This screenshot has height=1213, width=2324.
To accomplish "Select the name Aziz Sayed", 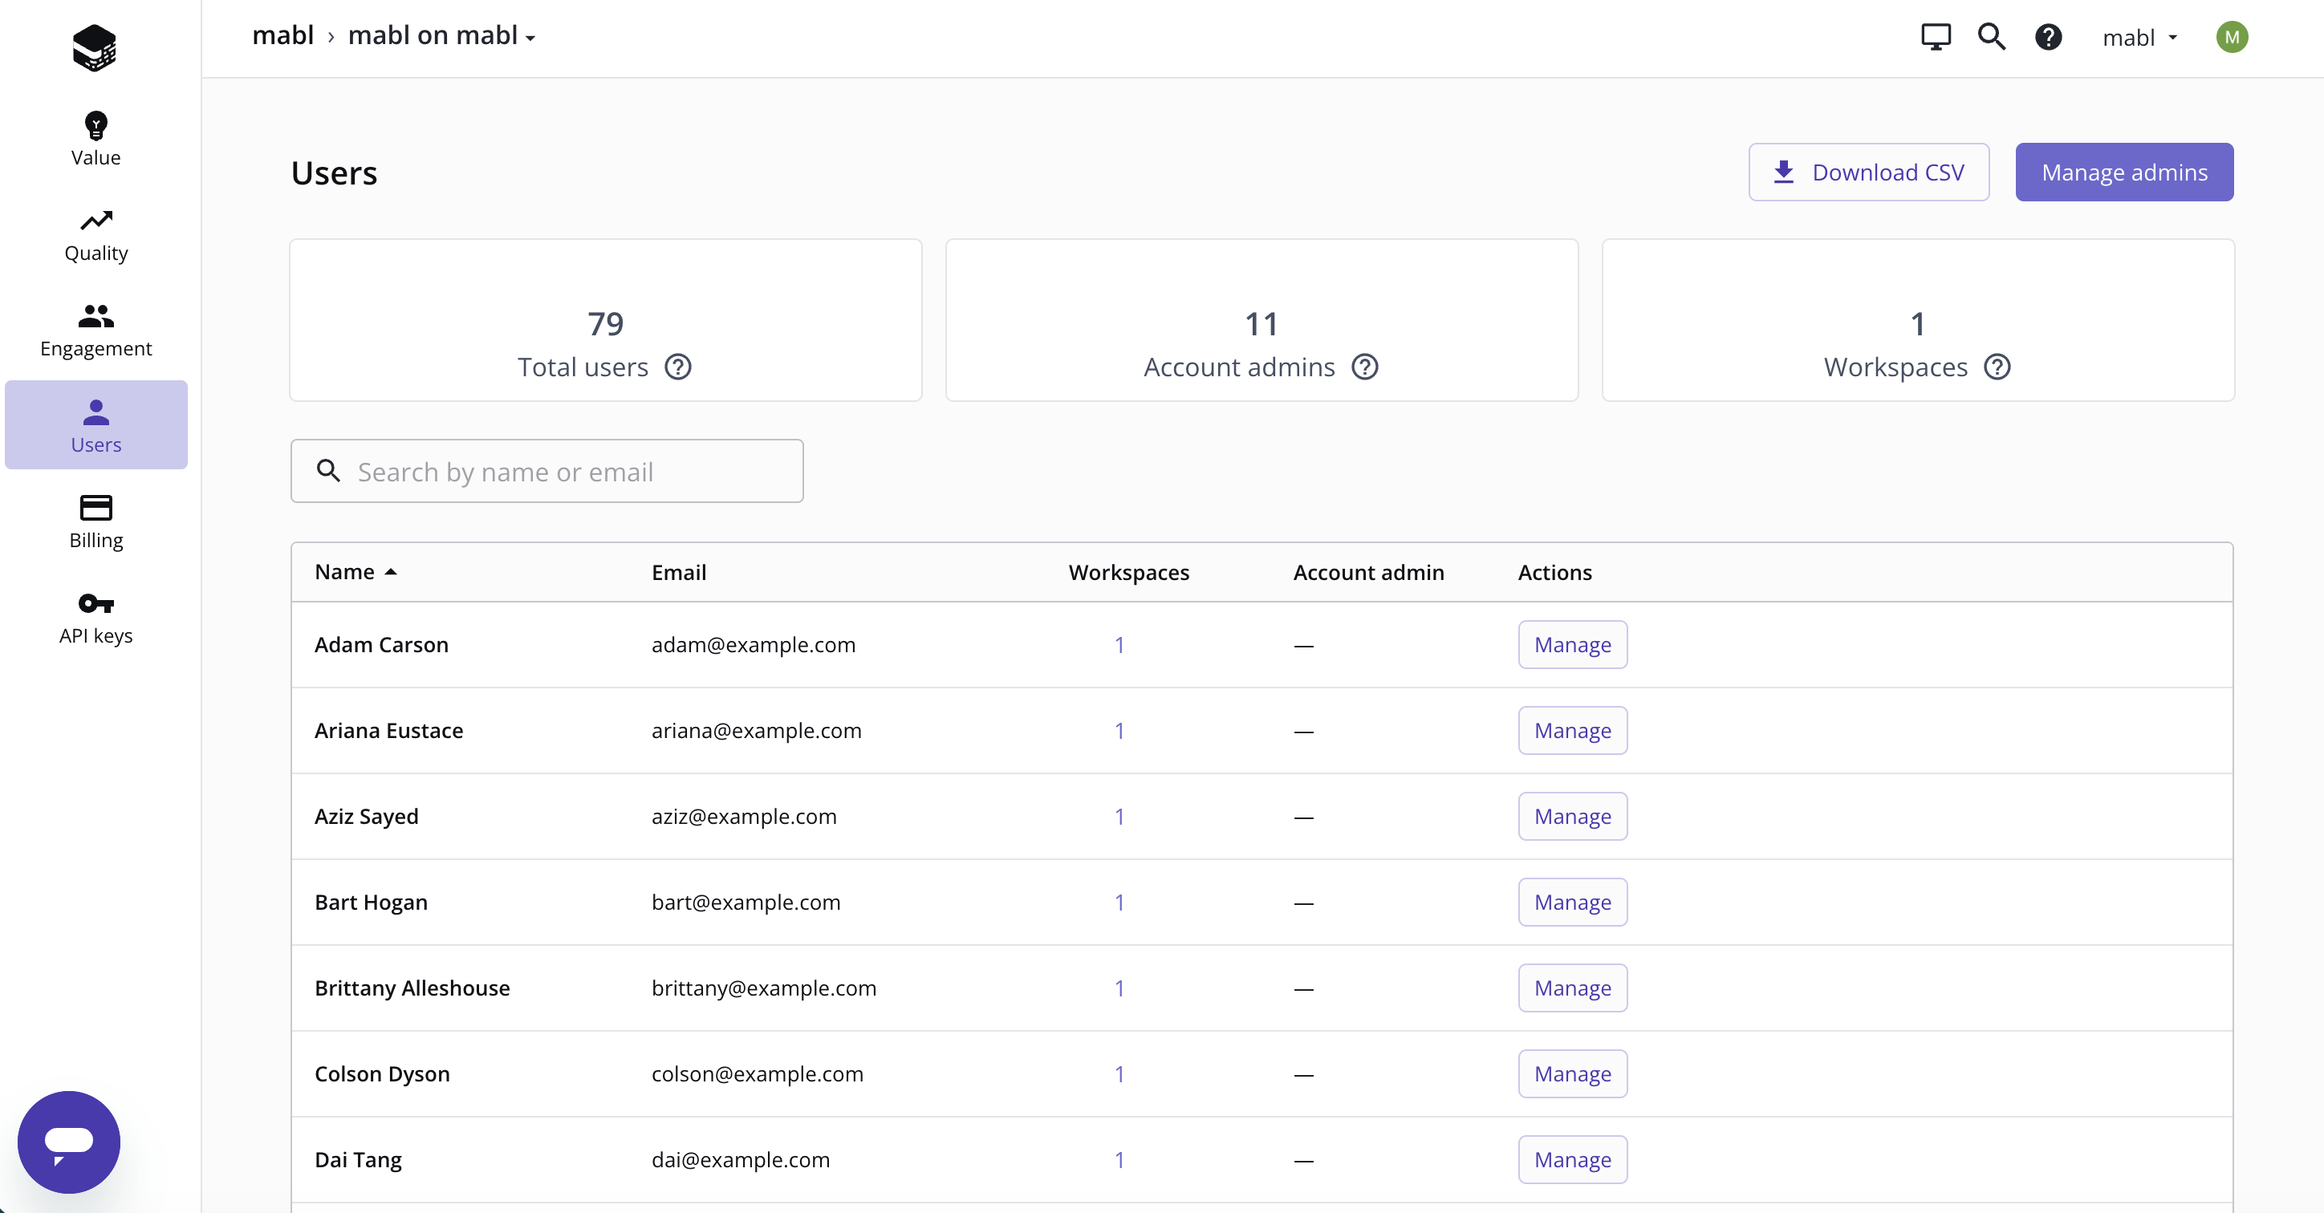I will (x=366, y=816).
